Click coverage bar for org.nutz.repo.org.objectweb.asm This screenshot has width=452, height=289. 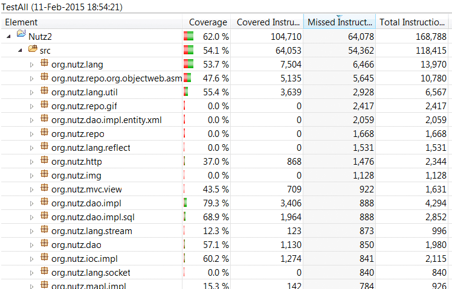[x=187, y=78]
